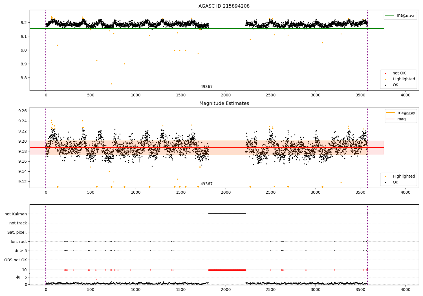Click the Magnitude Estimates title
423x296 pixels.
(x=224, y=103)
